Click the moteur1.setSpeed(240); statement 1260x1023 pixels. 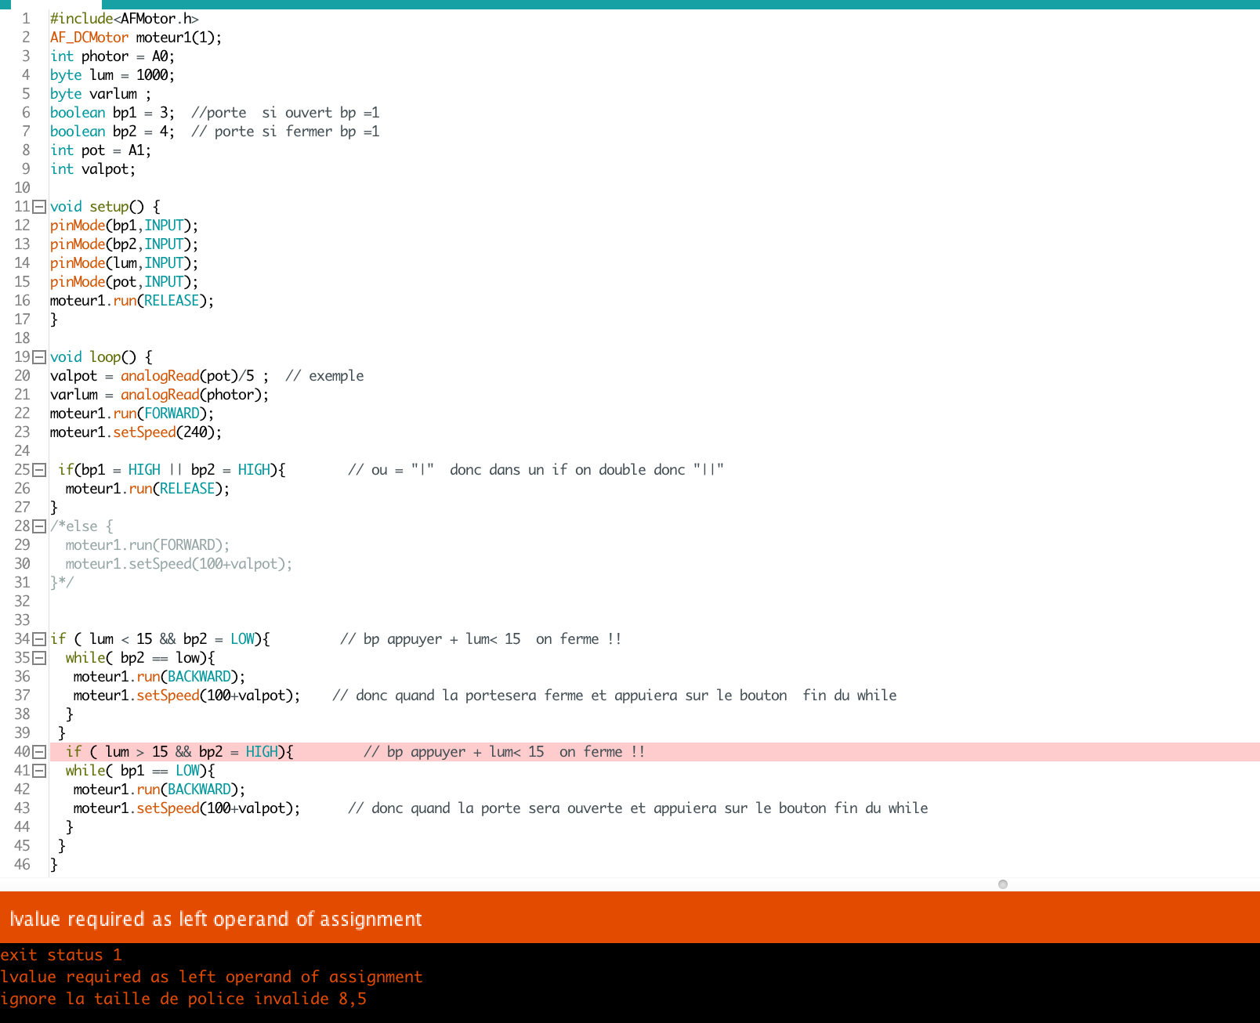136,432
